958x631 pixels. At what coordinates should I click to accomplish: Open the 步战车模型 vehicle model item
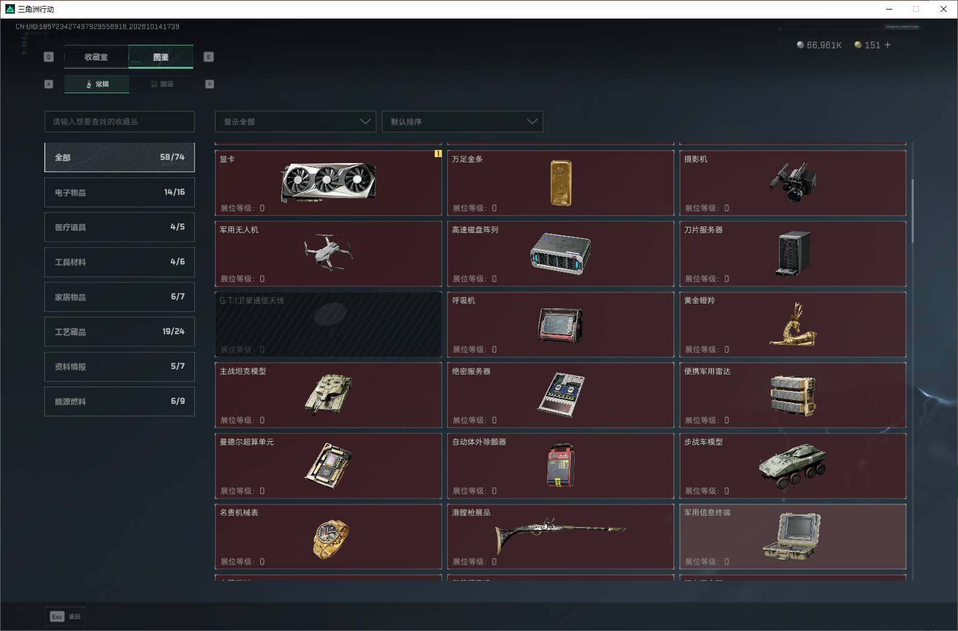pyautogui.click(x=793, y=465)
